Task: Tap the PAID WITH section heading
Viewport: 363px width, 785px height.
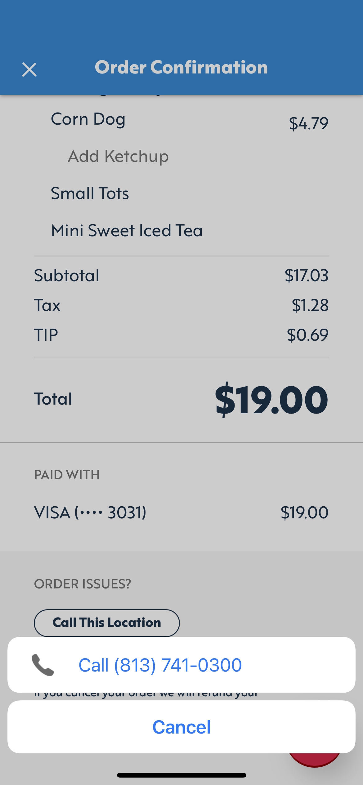Action: (x=67, y=475)
